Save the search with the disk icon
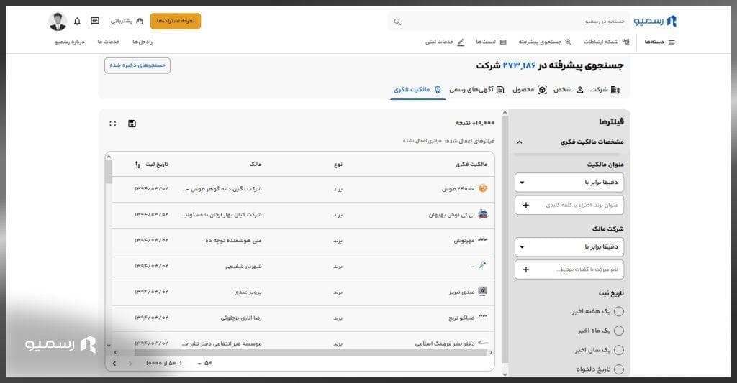 [x=132, y=124]
